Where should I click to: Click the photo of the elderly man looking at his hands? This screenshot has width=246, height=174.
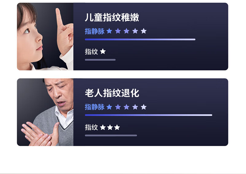tap(45, 112)
